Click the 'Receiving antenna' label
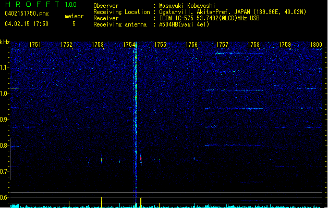This screenshot has height=208, width=328. tap(120, 24)
